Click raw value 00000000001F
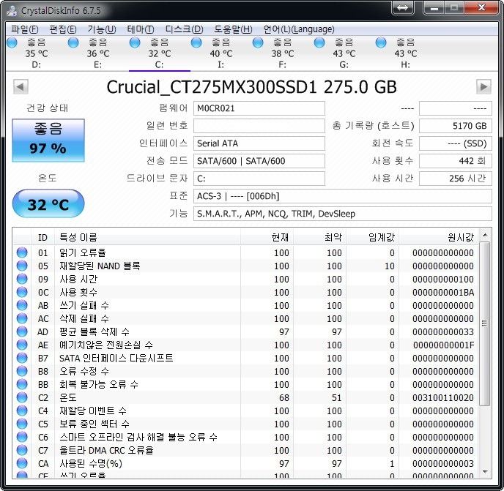The height and width of the screenshot is (491, 504). pyautogui.click(x=444, y=345)
